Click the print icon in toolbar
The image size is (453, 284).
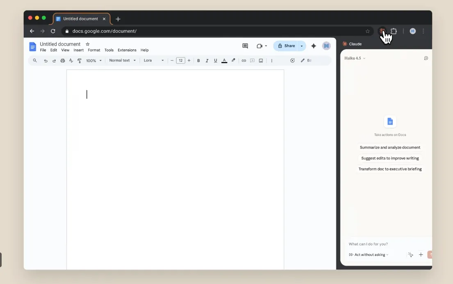[x=62, y=61]
